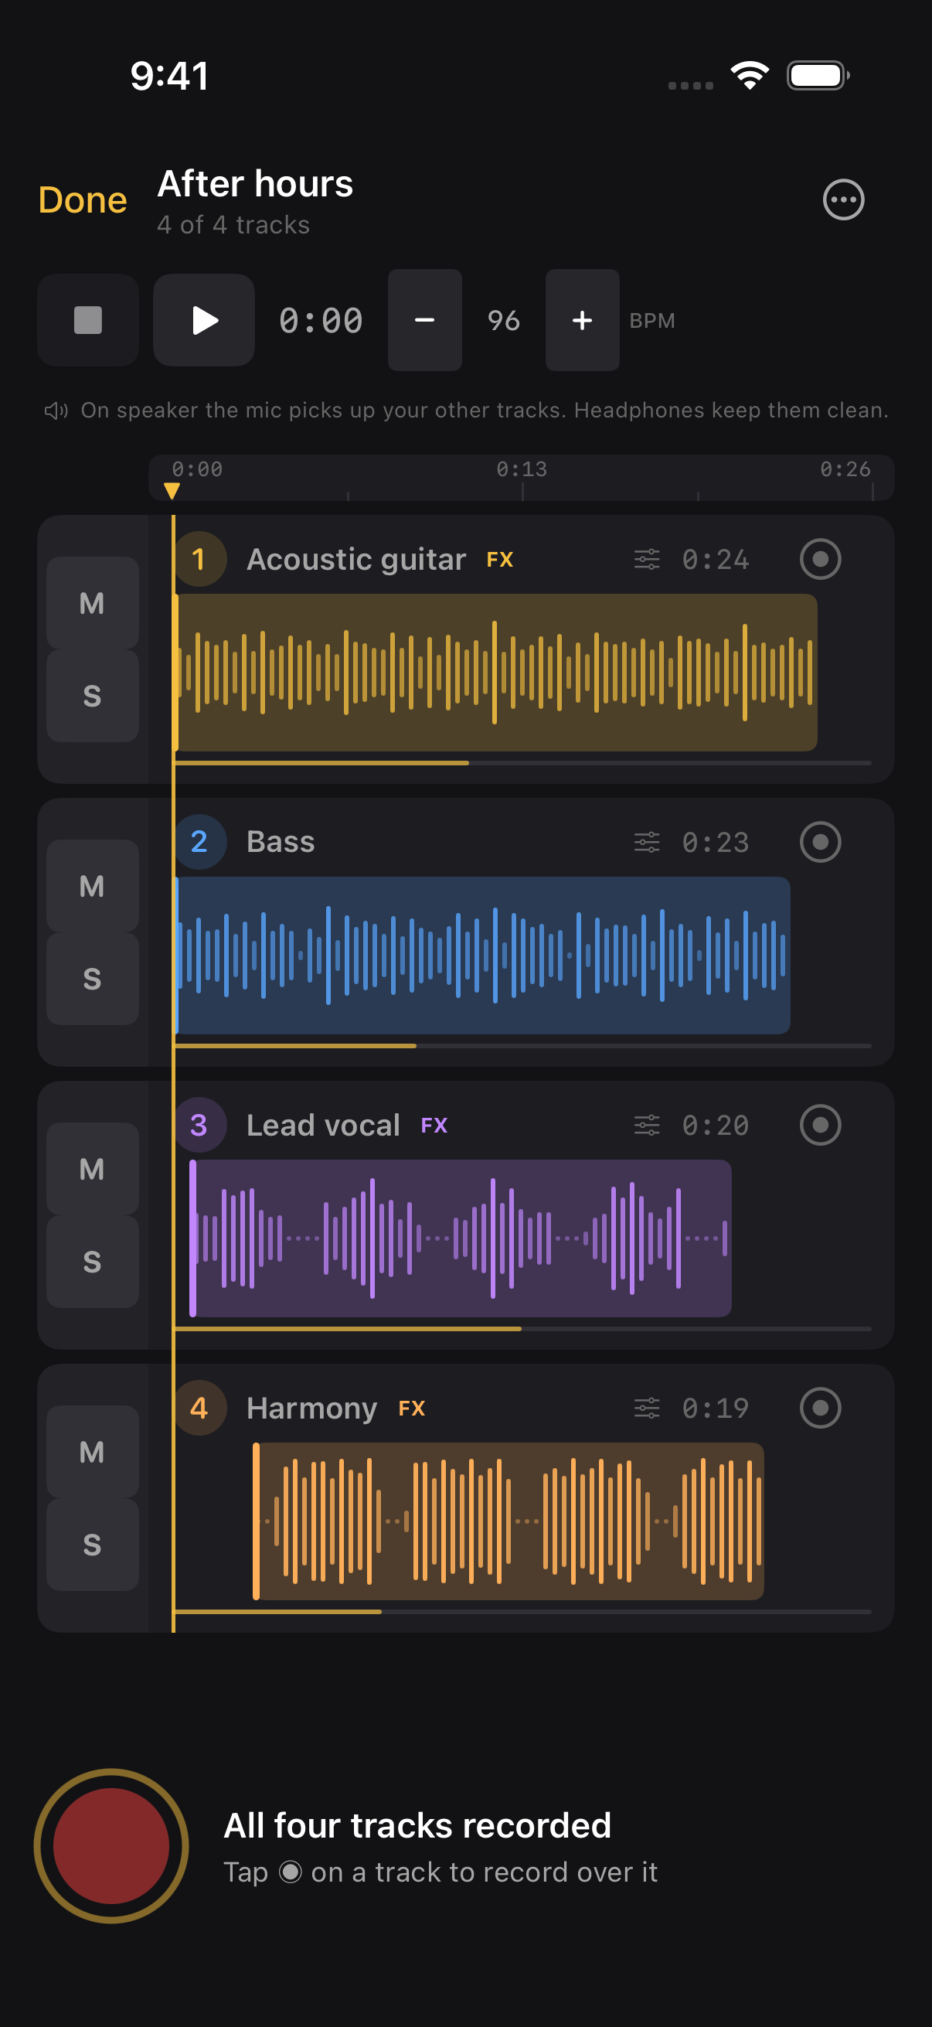Arm recording on the Acoustic guitar track
The width and height of the screenshot is (932, 2027).
point(820,559)
